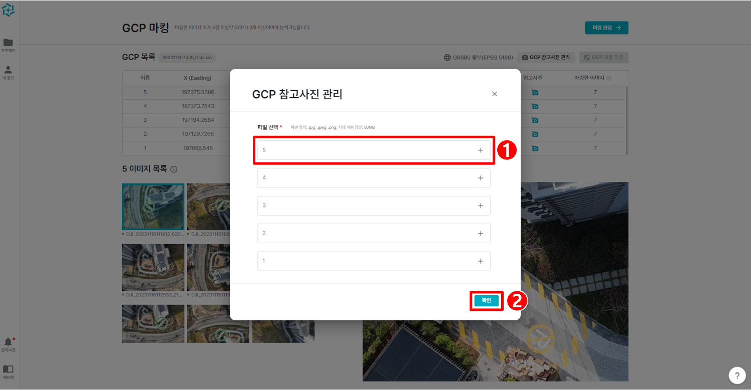
Task: Click the plus icon on GCP 2 file row
Action: pyautogui.click(x=480, y=233)
